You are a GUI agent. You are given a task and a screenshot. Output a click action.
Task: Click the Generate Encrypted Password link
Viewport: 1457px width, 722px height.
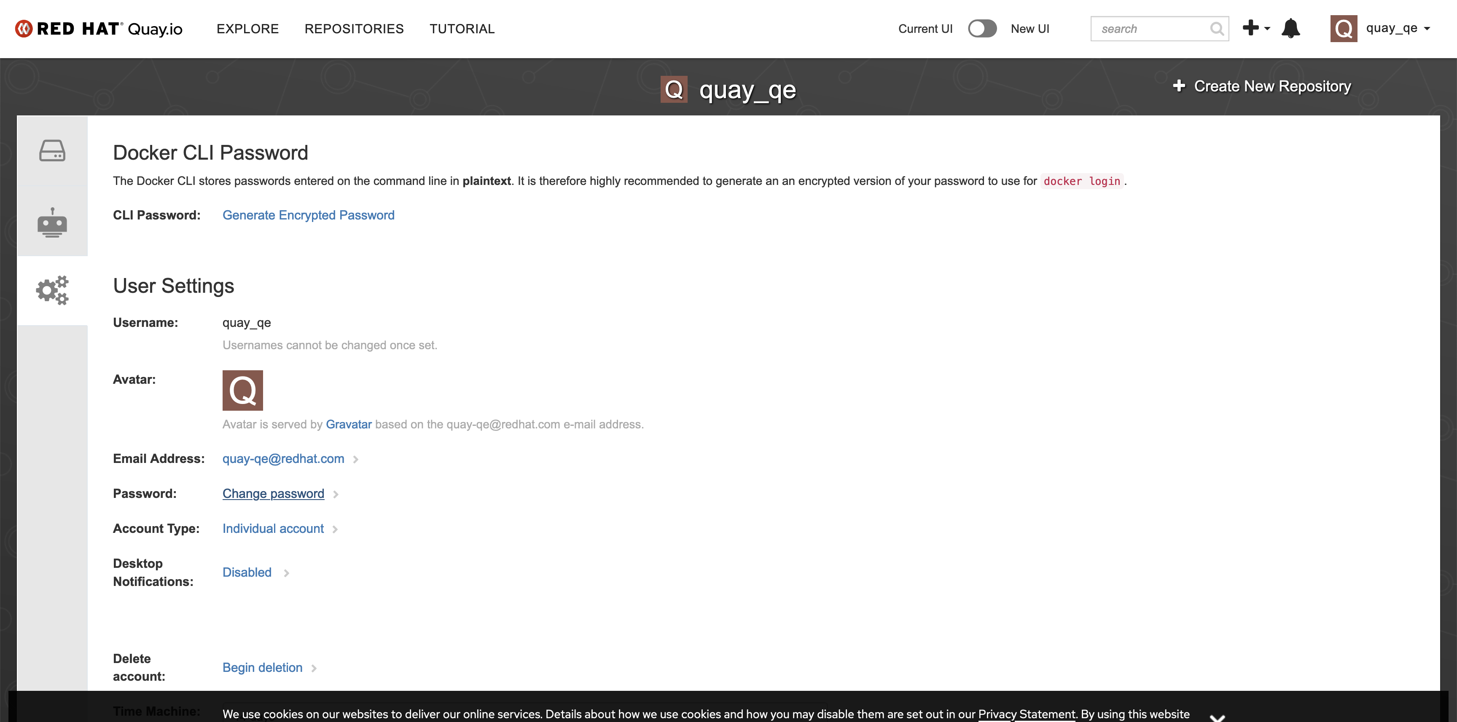pyautogui.click(x=308, y=215)
